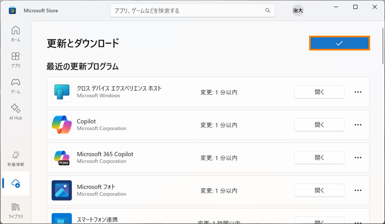
Task: Click Microsoft Windows publisher text
Action: tap(98, 96)
